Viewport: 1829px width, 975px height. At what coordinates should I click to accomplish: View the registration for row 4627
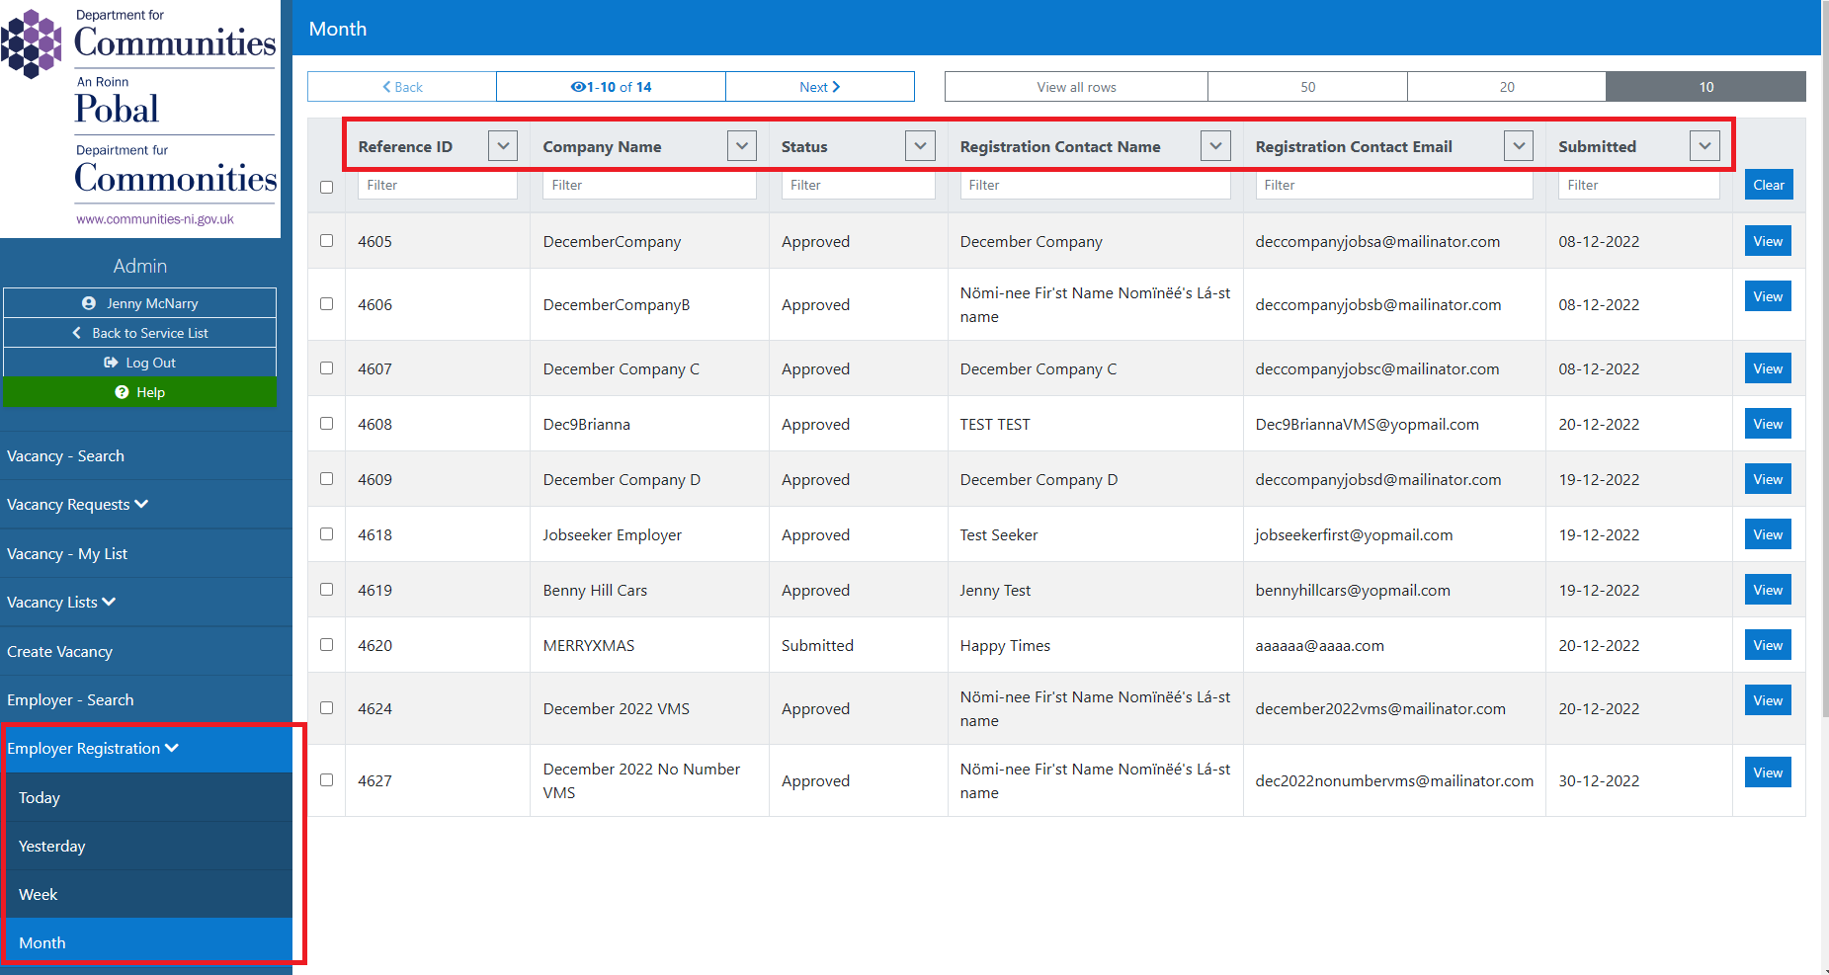[x=1768, y=772]
